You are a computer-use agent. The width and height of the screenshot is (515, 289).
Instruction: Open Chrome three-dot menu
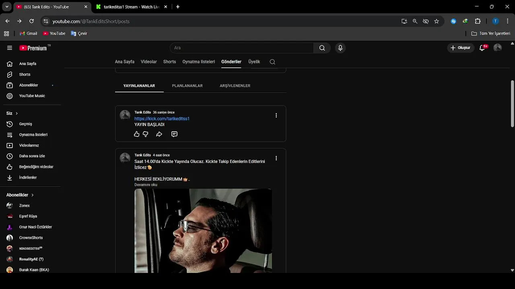[x=507, y=21]
